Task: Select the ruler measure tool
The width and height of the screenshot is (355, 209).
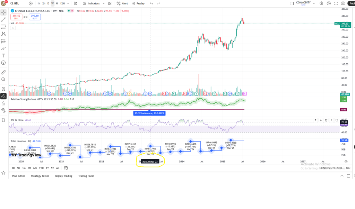Action: click(x=3, y=72)
